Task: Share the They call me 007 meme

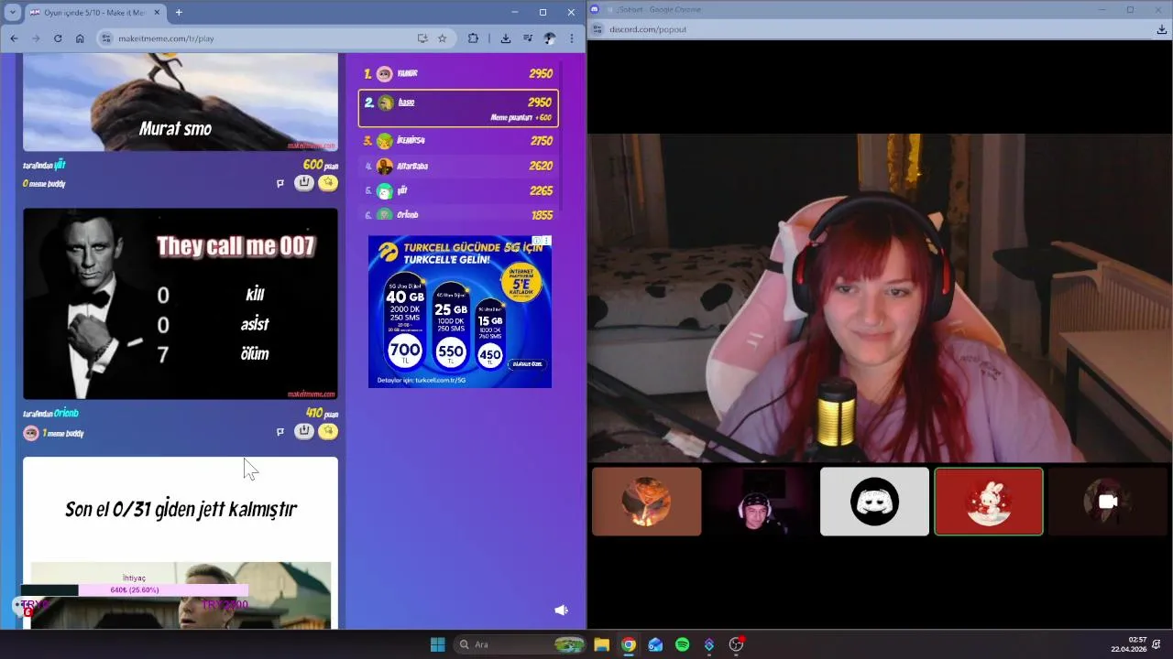Action: [x=304, y=431]
